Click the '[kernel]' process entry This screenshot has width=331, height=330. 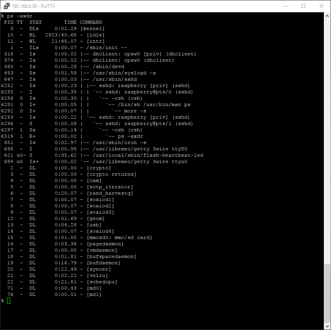[x=93, y=28]
